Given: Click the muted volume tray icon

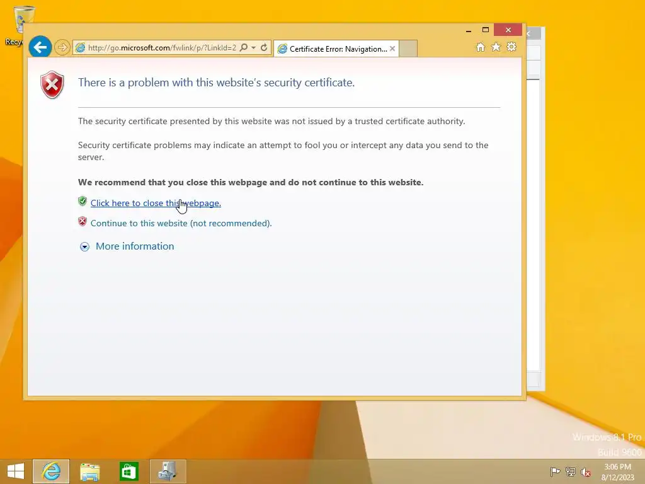Looking at the screenshot, I should point(586,472).
